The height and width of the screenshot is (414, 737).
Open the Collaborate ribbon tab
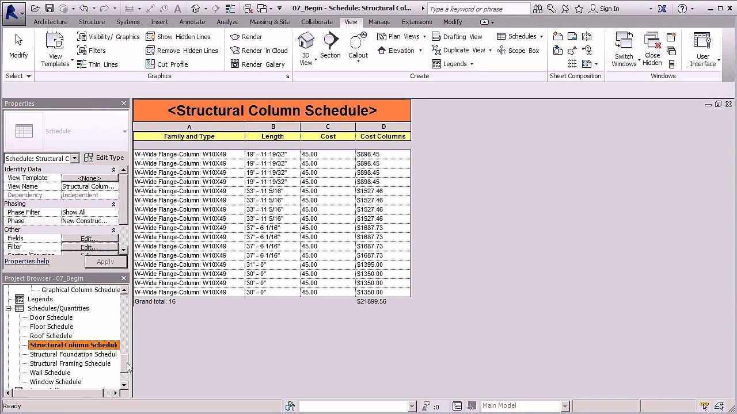317,22
